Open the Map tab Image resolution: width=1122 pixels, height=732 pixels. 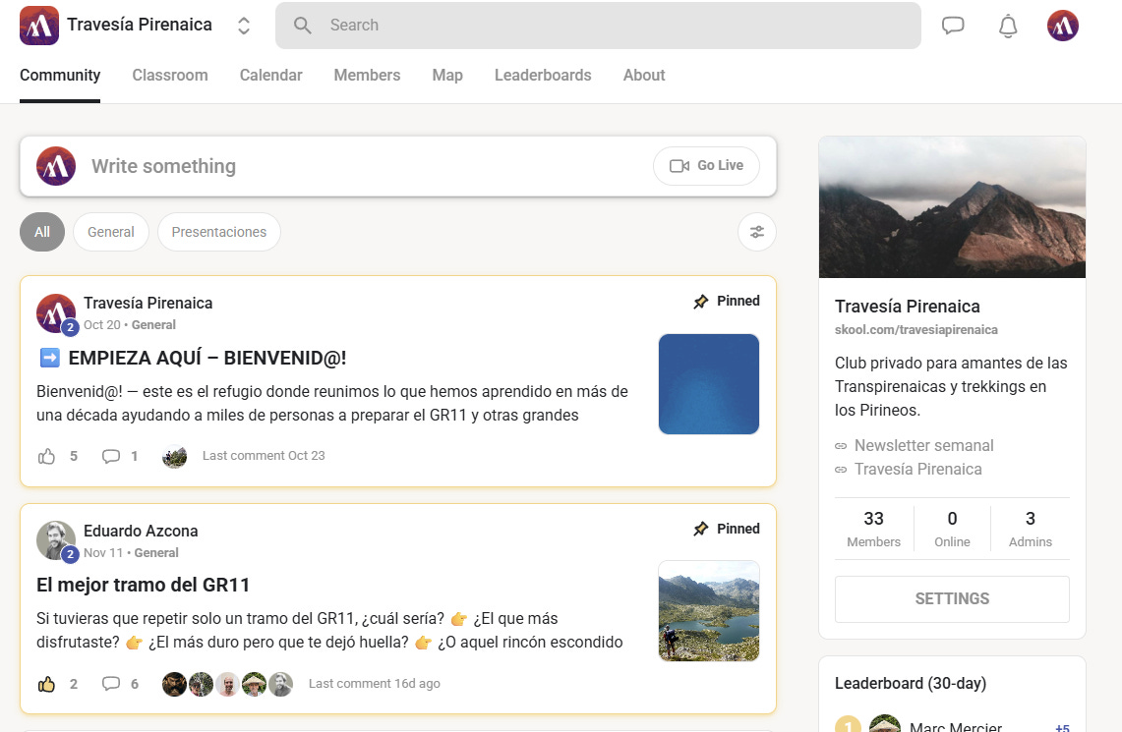tap(447, 75)
